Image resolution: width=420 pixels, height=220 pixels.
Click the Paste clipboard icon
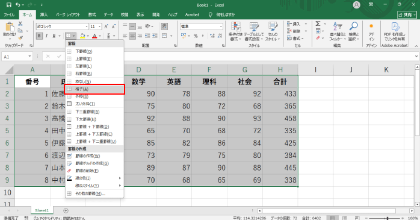click(10, 27)
